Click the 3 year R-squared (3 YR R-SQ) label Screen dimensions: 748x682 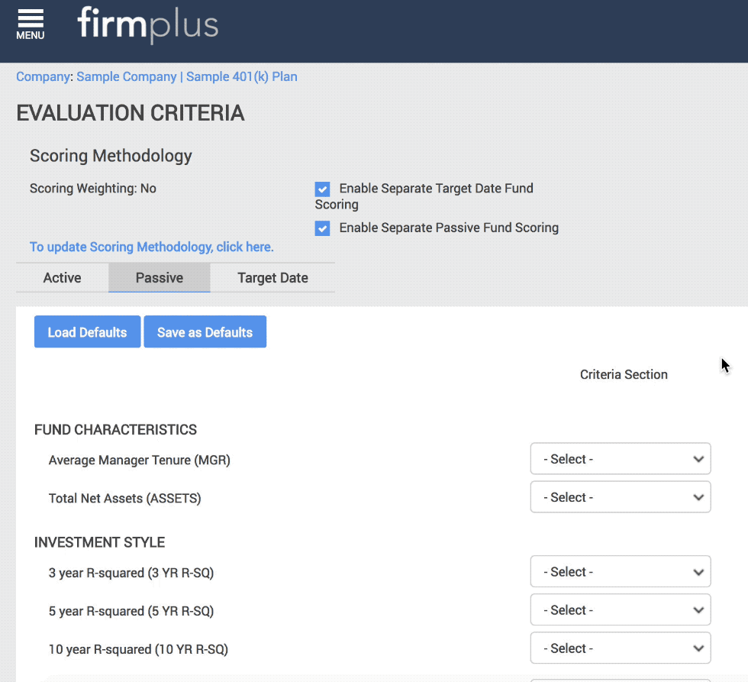click(131, 573)
